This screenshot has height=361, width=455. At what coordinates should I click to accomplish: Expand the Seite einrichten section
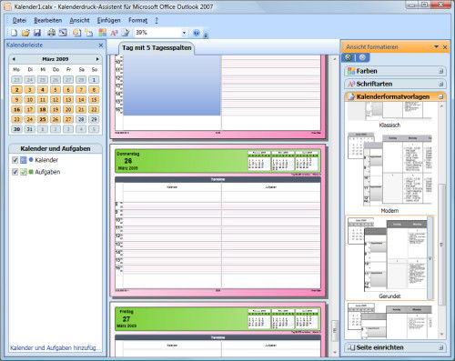coord(440,347)
